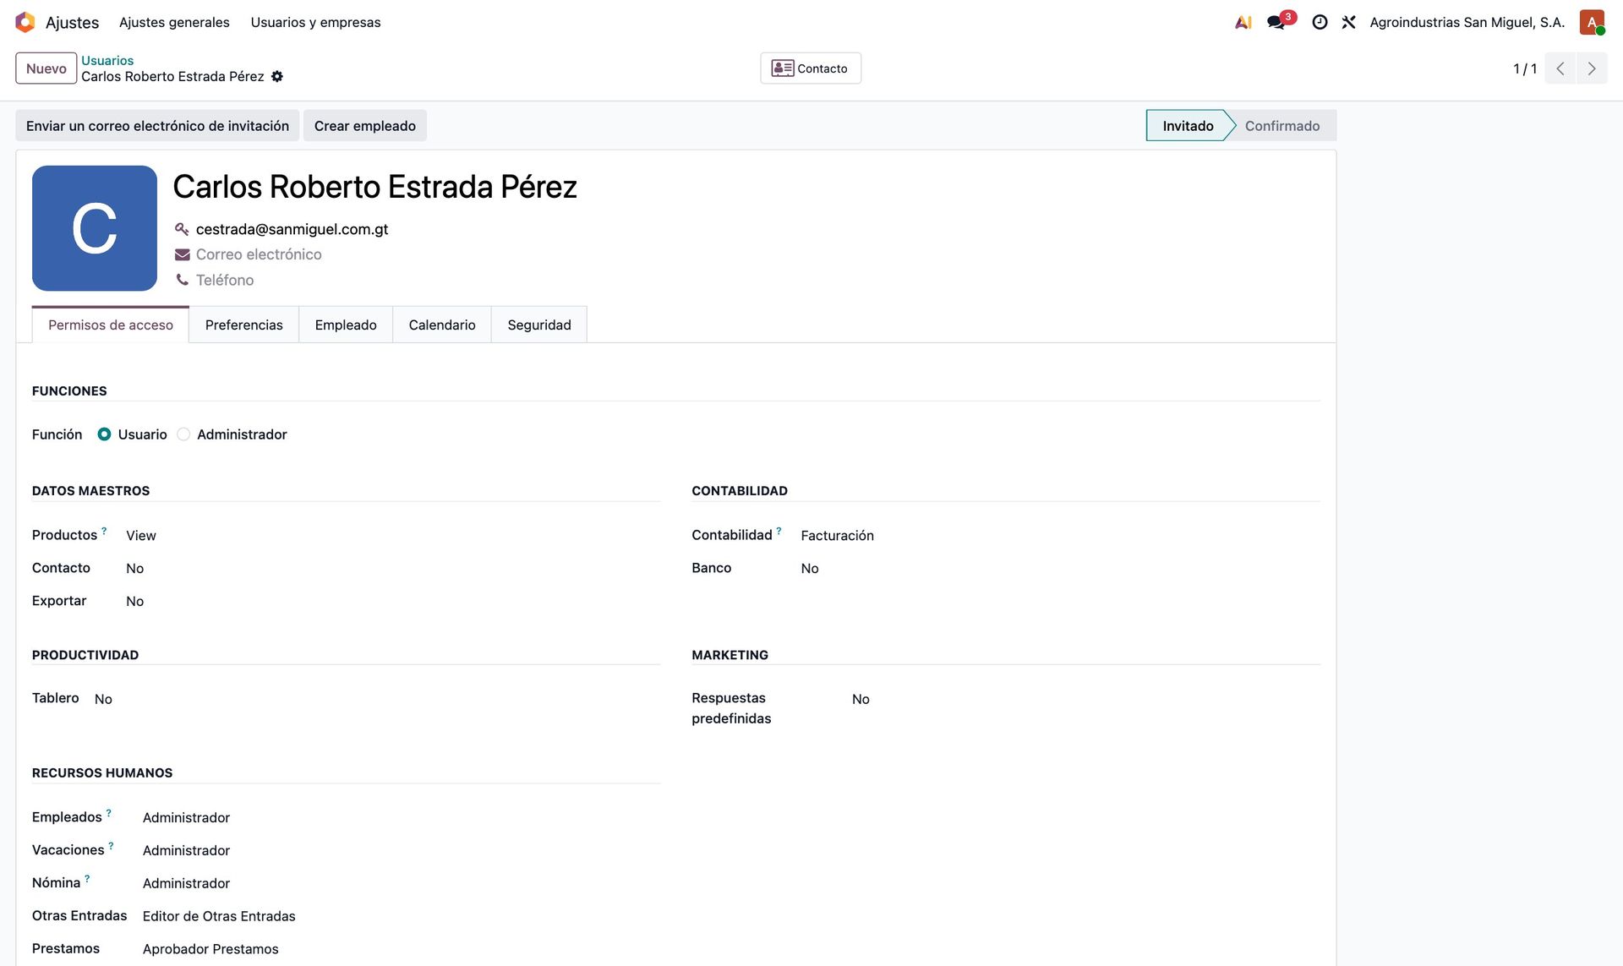Open the Empleados access dropdown
This screenshot has height=966, width=1623.
(x=401, y=817)
